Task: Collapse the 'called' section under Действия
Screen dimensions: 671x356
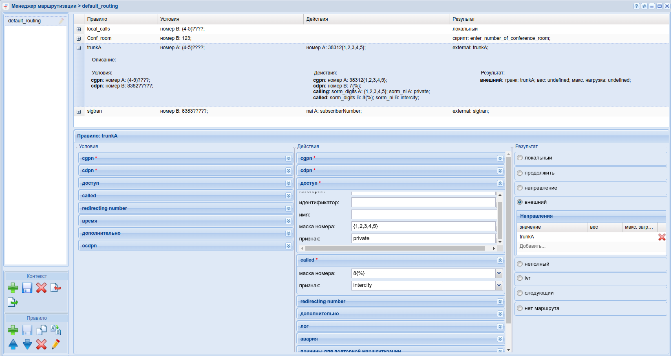Action: pyautogui.click(x=500, y=260)
